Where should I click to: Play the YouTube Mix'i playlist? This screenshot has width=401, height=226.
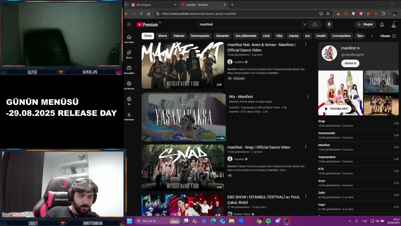pos(336,109)
